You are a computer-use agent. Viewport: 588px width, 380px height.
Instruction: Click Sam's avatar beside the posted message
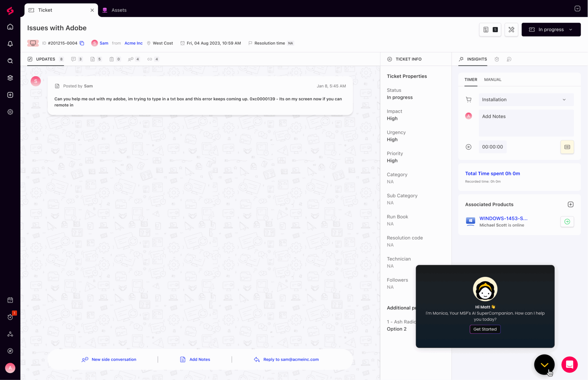36,81
